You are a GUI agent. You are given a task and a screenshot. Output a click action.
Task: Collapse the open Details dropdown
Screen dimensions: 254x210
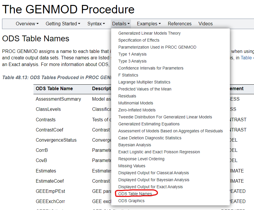pos(121,24)
